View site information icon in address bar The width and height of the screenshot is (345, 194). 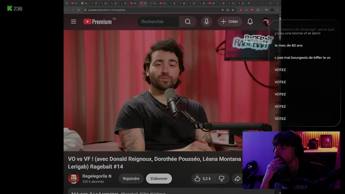click(85, 10)
